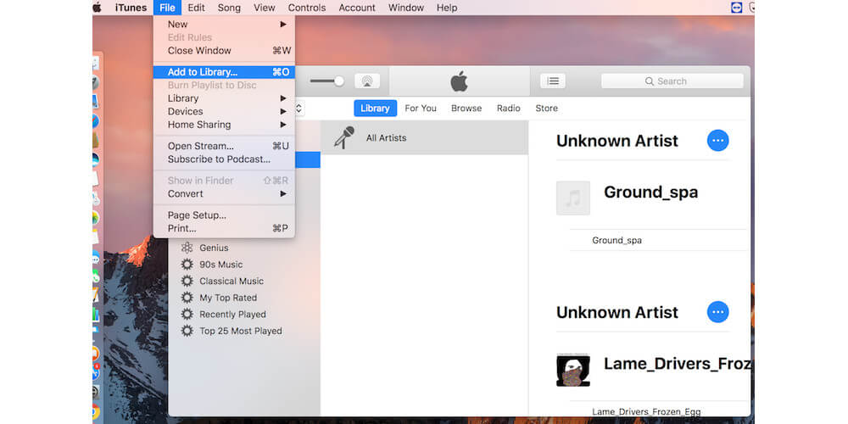Image resolution: width=848 pixels, height=424 pixels.
Task: Click the TeamViewer icon in the menu bar
Action: point(736,8)
